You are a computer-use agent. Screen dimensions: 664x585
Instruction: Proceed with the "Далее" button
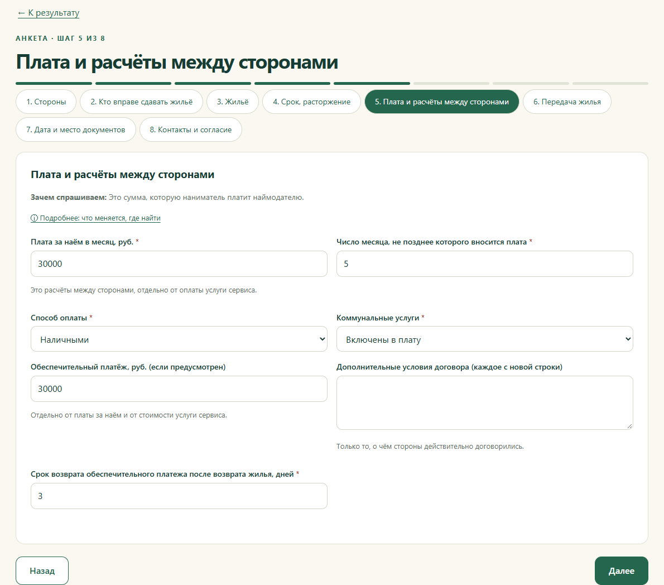[621, 570]
